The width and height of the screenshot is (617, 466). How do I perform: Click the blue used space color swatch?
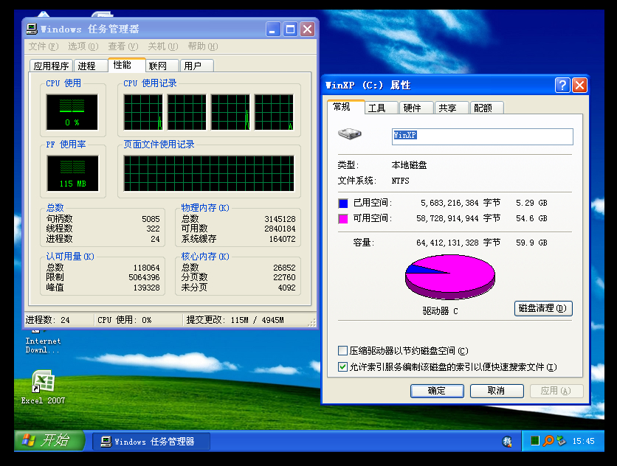(x=342, y=203)
